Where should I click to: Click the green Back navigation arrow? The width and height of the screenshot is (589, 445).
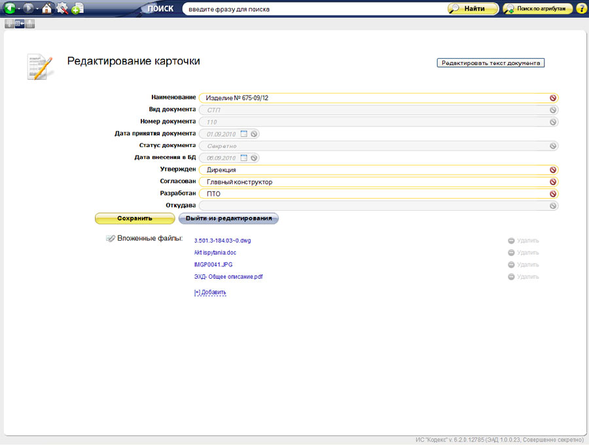(10, 9)
